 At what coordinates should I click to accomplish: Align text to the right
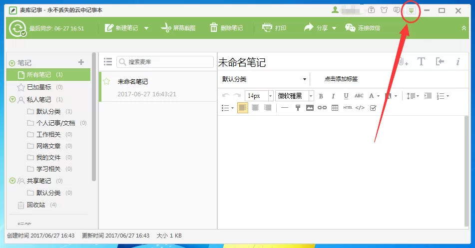tap(268, 108)
